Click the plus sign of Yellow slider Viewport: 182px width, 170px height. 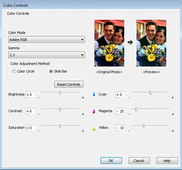pos(173,131)
